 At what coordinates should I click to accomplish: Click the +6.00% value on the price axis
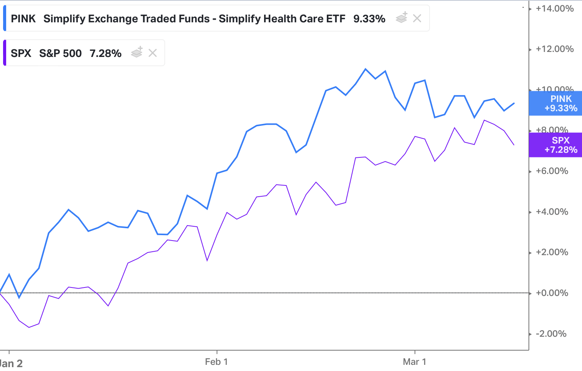click(551, 171)
